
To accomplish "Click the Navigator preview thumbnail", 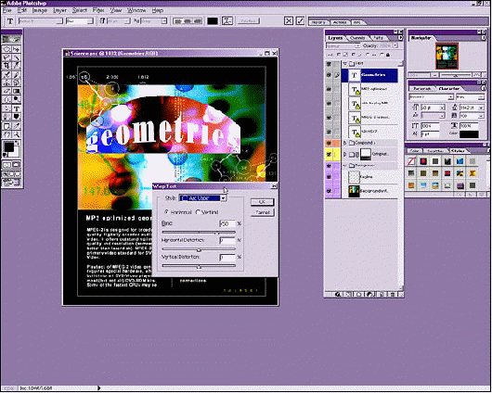I will click(x=447, y=57).
